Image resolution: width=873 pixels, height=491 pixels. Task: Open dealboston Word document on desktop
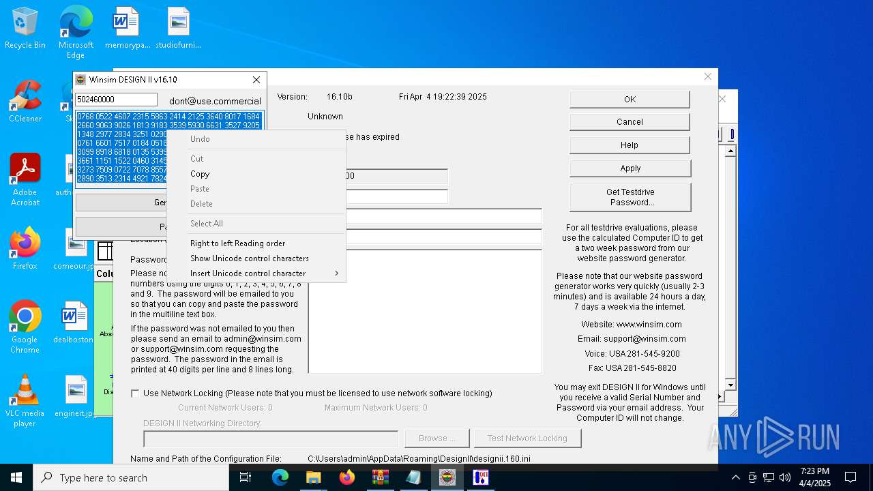tap(74, 322)
